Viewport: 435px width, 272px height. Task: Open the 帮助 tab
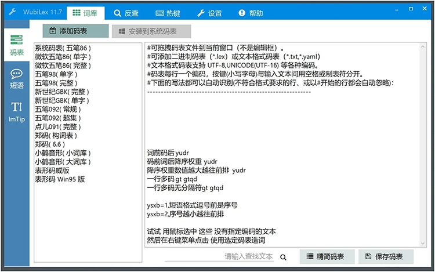click(251, 13)
